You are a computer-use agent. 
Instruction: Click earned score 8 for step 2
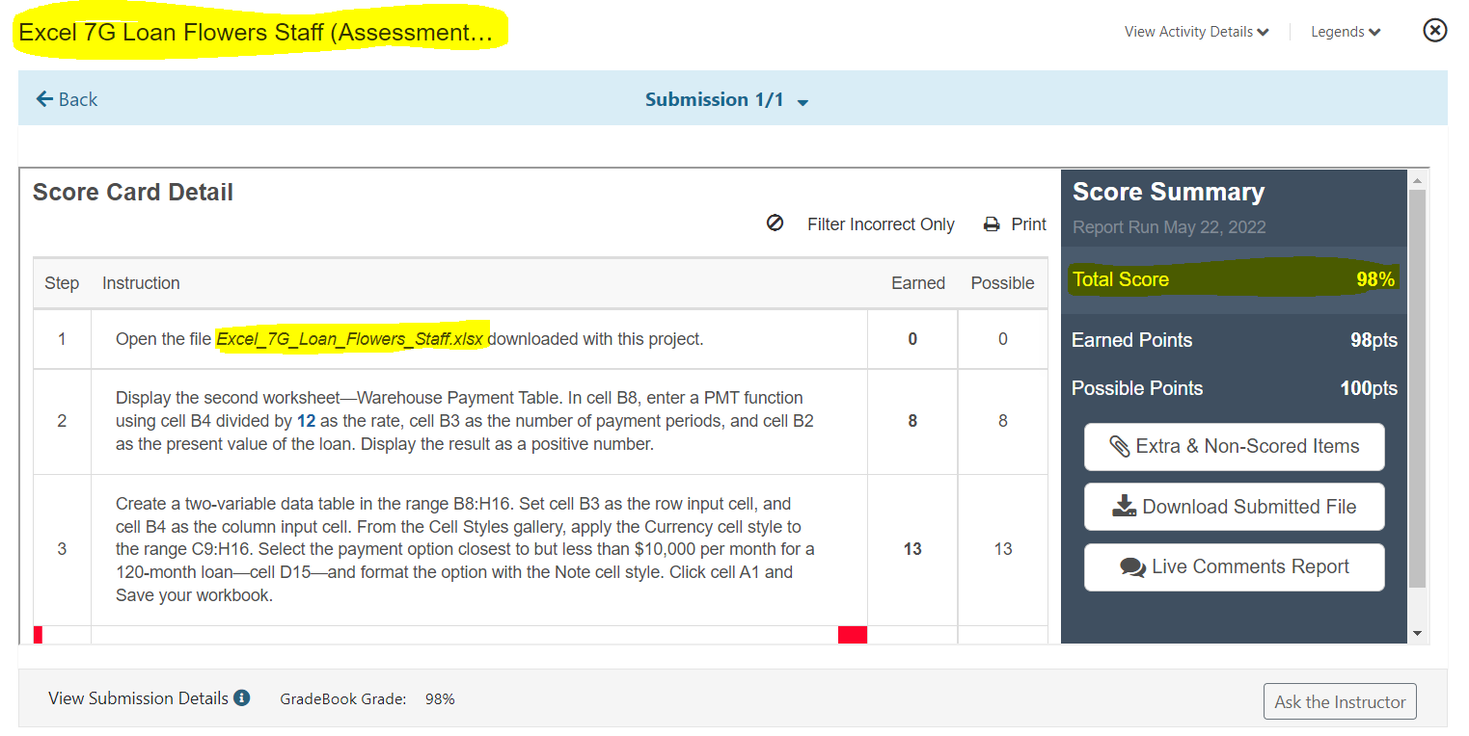pos(912,421)
